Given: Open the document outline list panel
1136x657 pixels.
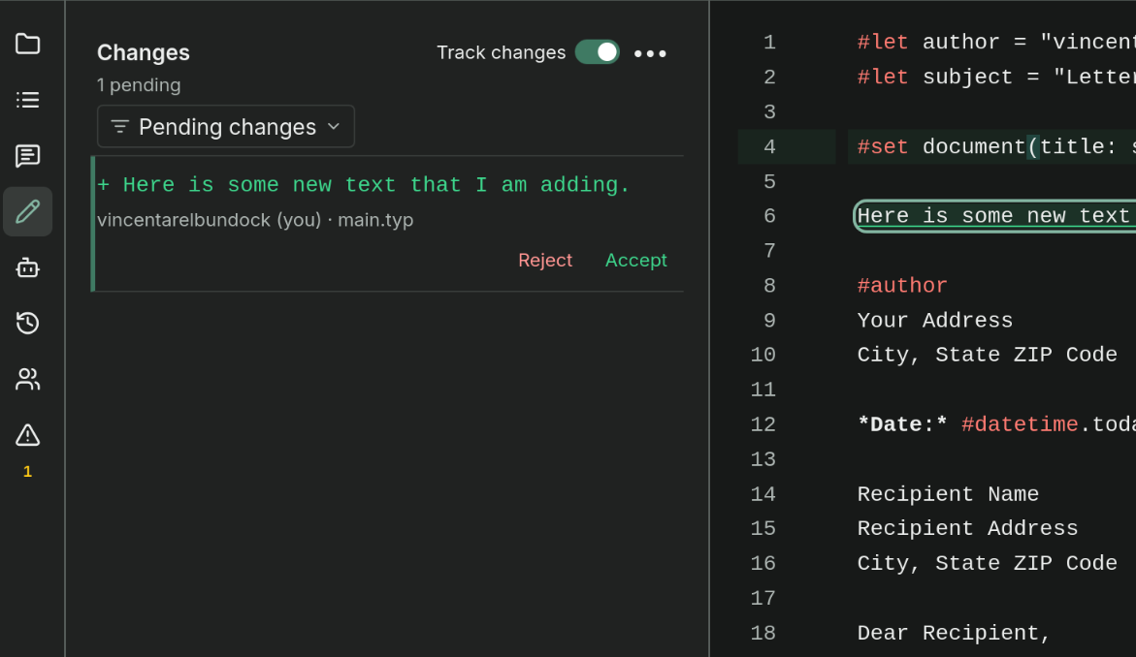Looking at the screenshot, I should [27, 100].
